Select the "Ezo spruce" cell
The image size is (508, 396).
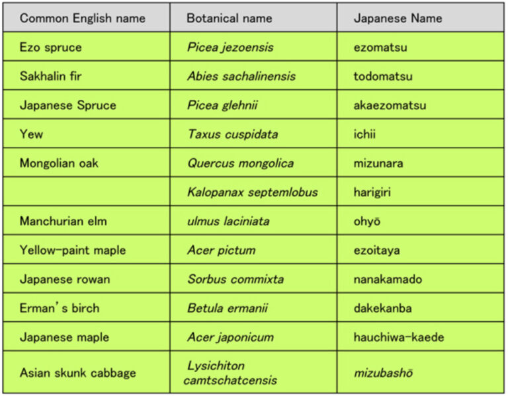(x=51, y=48)
